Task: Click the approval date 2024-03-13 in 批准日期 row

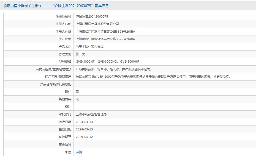Action: [84, 122]
